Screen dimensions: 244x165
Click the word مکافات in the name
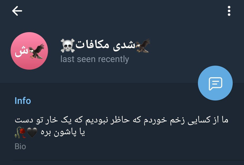[92, 45]
